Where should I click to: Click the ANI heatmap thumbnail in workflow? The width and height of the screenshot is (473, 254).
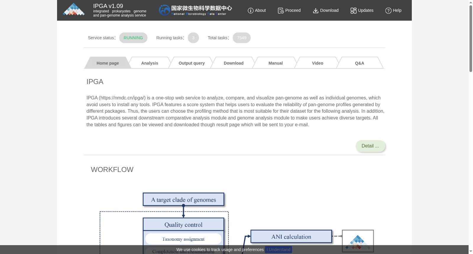tap(358, 241)
